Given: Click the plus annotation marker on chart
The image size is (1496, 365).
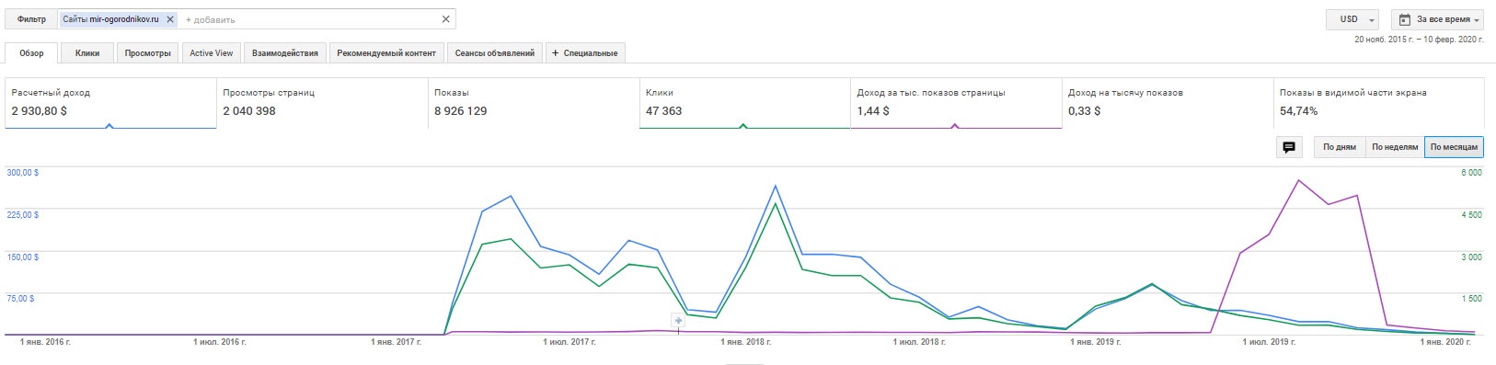Looking at the screenshot, I should pos(678,321).
